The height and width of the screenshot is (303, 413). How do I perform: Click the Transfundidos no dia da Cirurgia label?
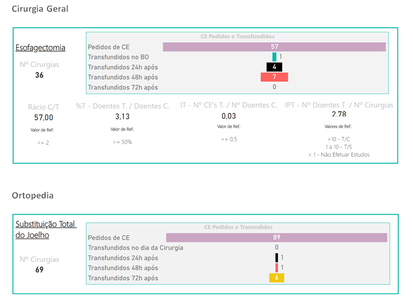136,248
